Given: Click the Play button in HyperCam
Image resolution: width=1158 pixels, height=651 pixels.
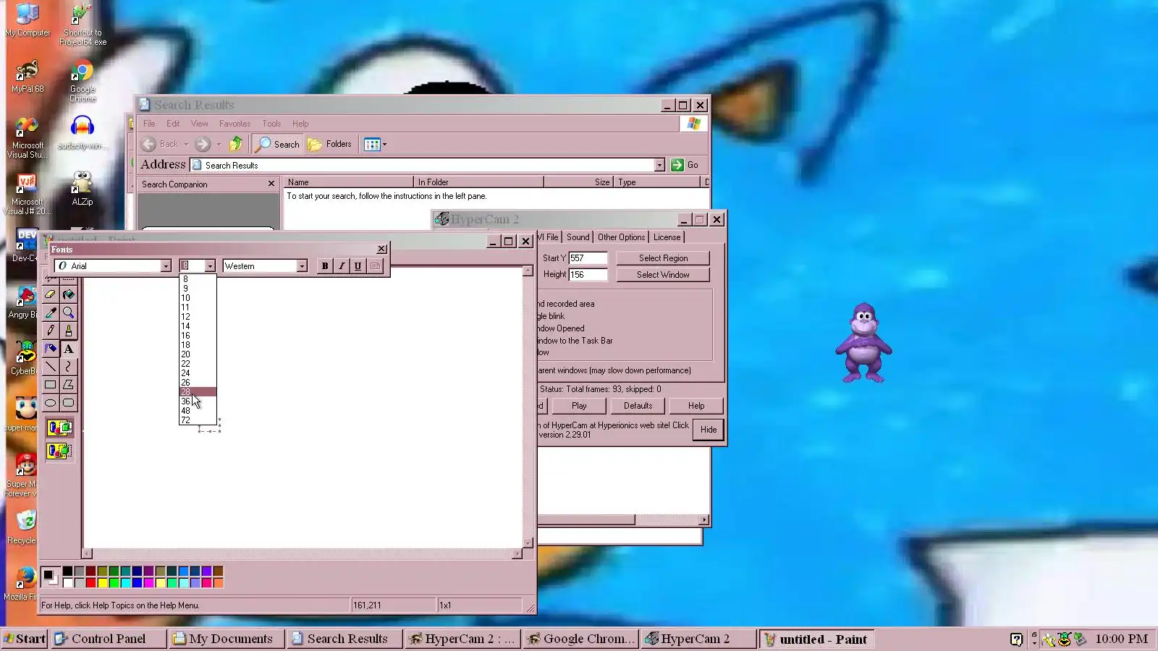Looking at the screenshot, I should [579, 406].
